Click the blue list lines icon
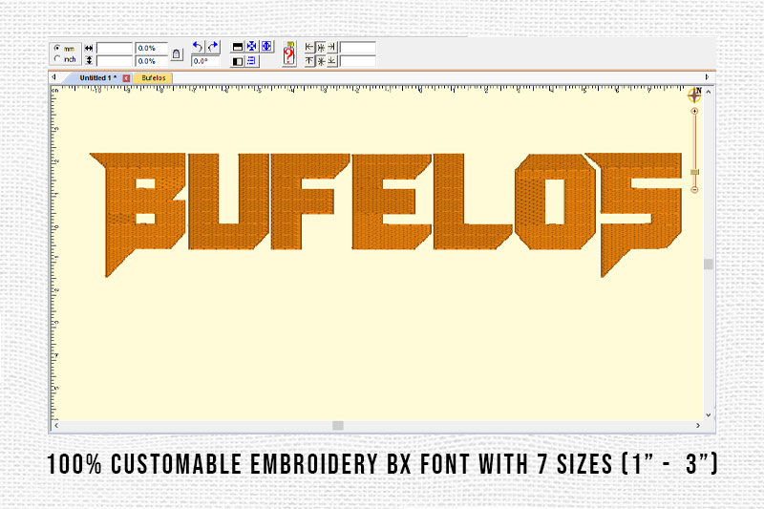764x509 pixels. 251,61
